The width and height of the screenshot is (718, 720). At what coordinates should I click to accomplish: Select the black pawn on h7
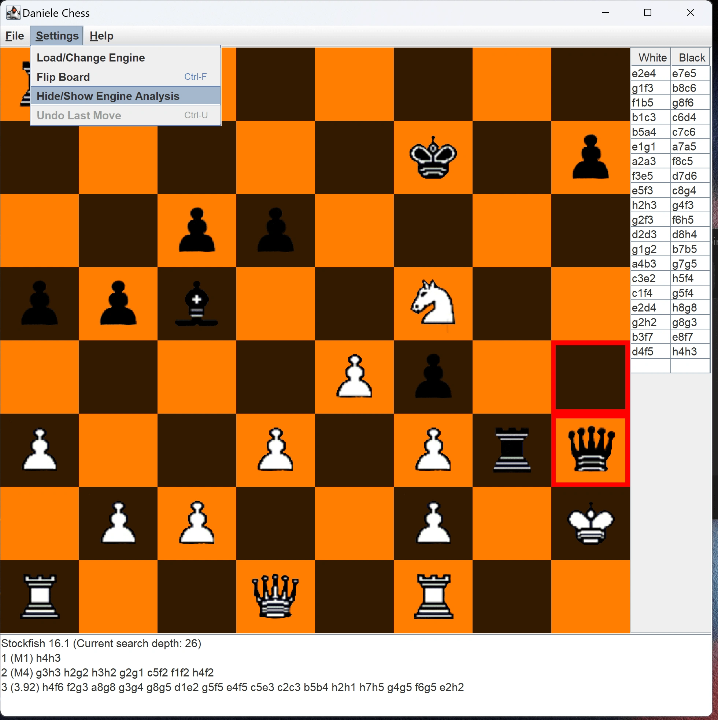pyautogui.click(x=591, y=157)
